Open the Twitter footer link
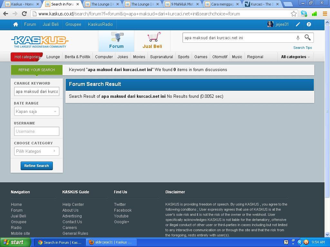 [x=120, y=204]
